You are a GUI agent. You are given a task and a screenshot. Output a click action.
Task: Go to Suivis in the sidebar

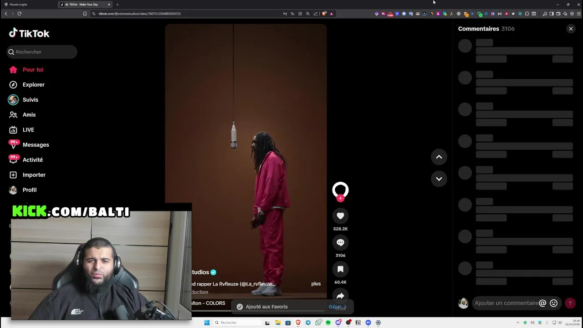pyautogui.click(x=24, y=100)
